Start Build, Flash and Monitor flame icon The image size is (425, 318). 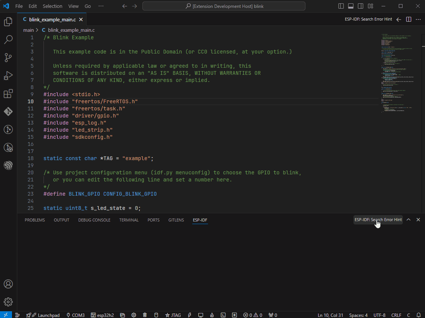(212, 315)
